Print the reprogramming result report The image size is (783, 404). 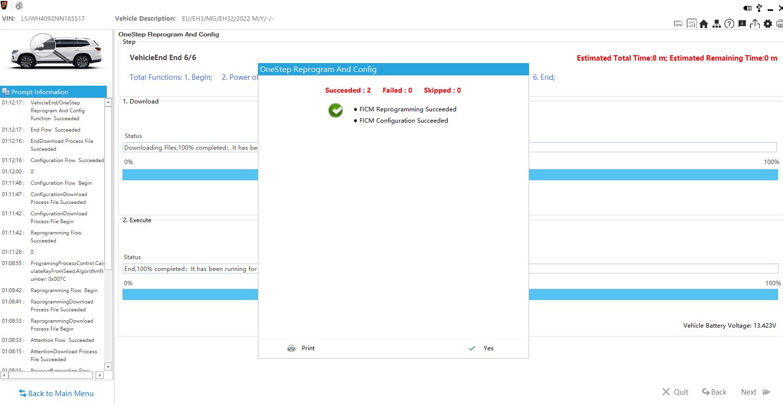click(301, 348)
